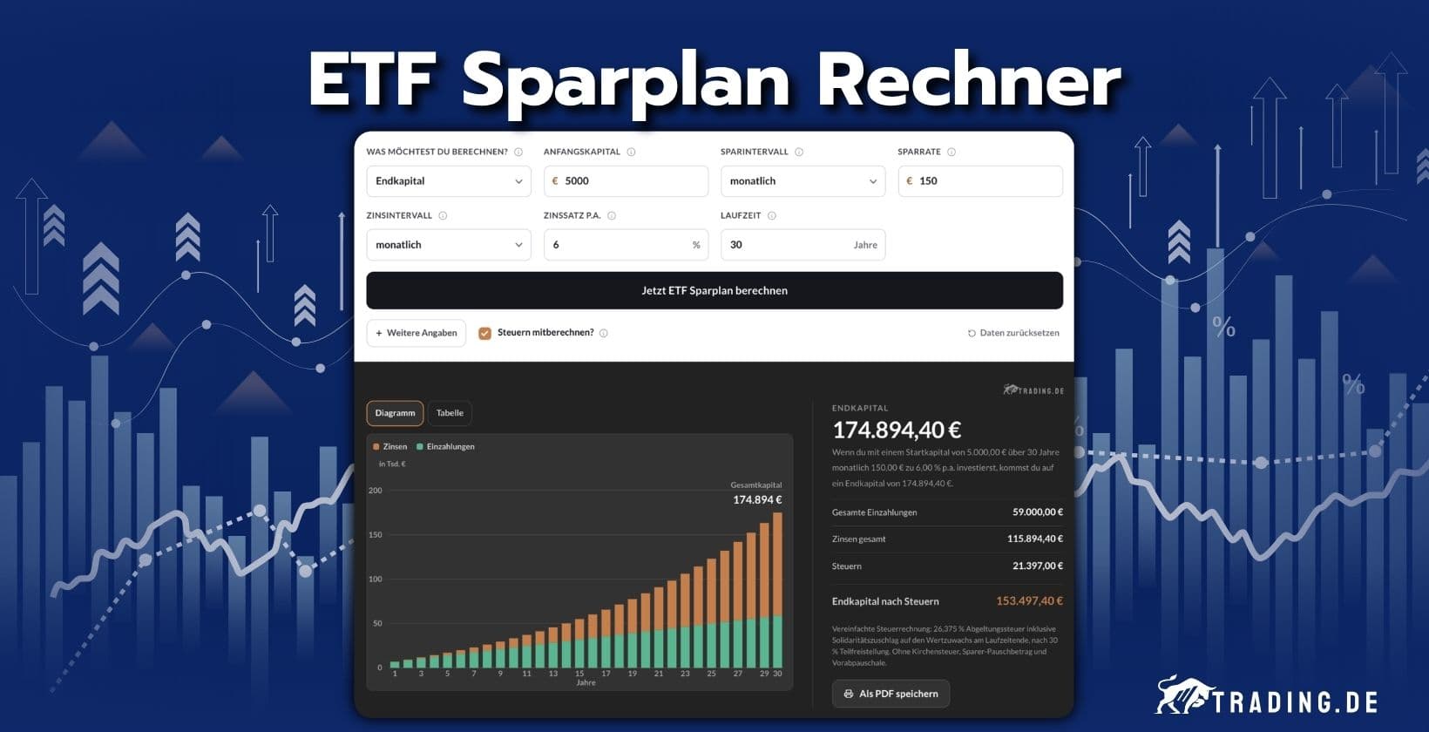Click the Endkapital value '174.894,40 €'

897,430
